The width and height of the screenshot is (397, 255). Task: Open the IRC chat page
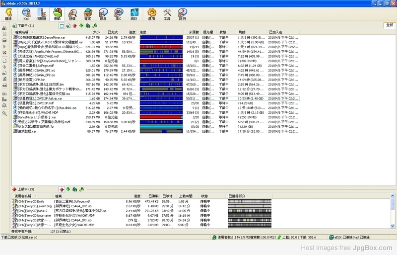click(x=119, y=14)
